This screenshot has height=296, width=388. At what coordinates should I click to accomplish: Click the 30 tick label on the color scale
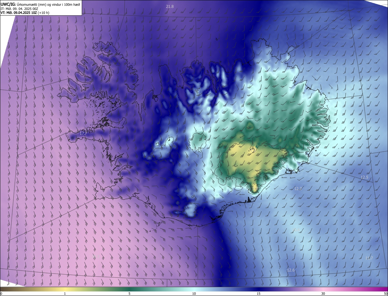(323, 294)
